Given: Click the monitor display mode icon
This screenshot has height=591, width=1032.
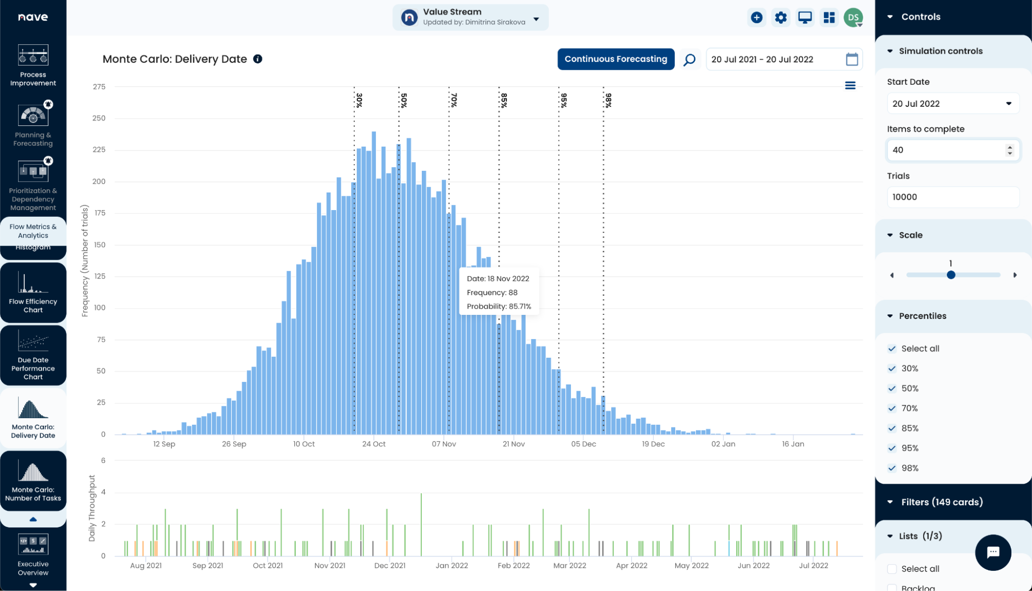Looking at the screenshot, I should pyautogui.click(x=805, y=18).
